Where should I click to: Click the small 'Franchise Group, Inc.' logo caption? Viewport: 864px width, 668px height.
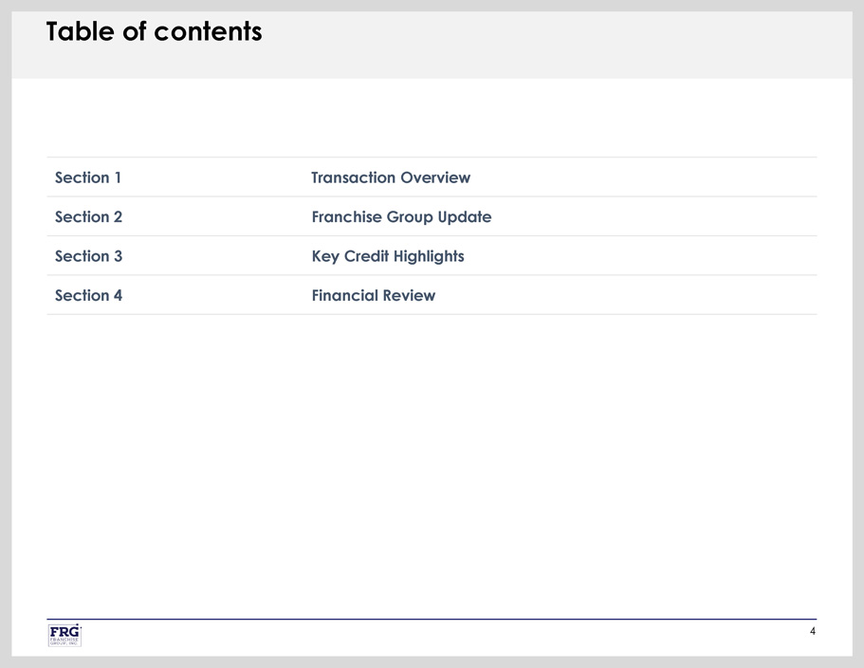[64, 641]
